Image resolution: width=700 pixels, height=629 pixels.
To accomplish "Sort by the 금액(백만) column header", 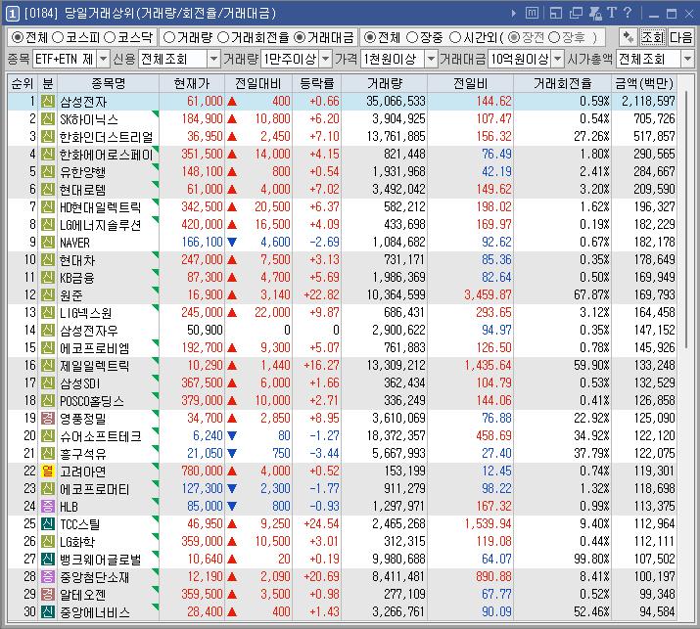I will 644,83.
